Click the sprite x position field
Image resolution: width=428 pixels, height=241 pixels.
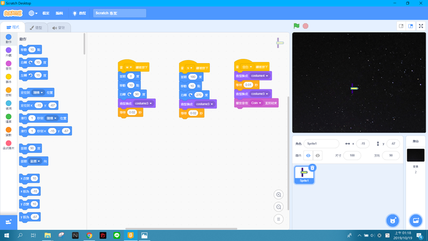tap(363, 144)
